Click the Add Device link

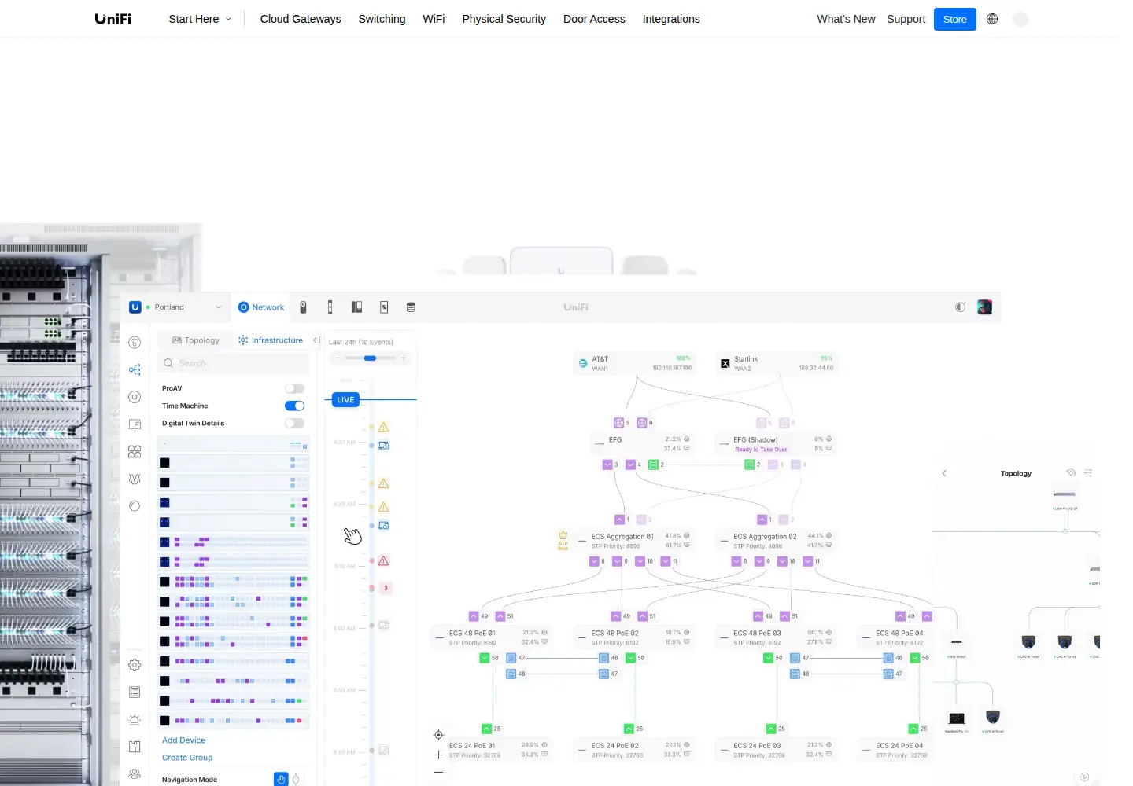[183, 740]
